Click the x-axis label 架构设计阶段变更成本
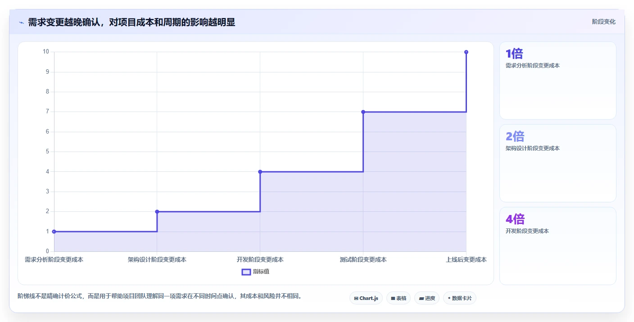 pos(157,260)
